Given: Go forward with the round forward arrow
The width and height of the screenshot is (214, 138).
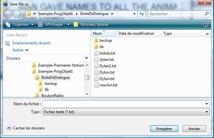Looking at the screenshot, I should point(17,14).
